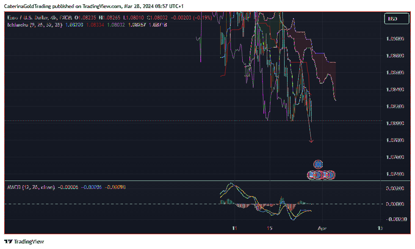The width and height of the screenshot is (415, 249).
Task: Click the lone EU flag economic event icon
Action: (318, 164)
